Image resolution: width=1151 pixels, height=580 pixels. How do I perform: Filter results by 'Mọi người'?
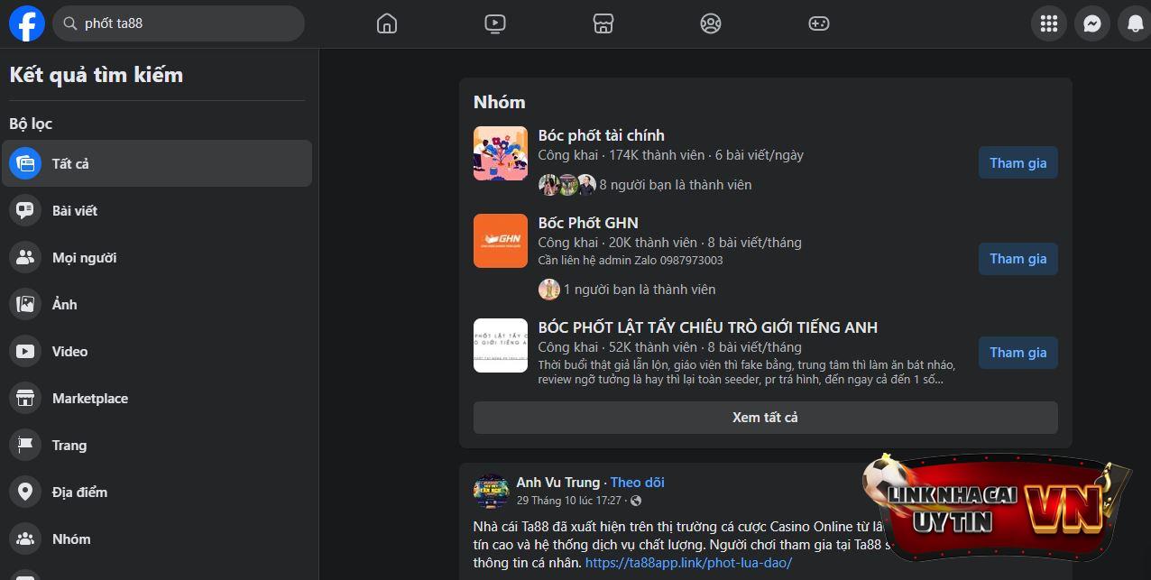pyautogui.click(x=84, y=257)
